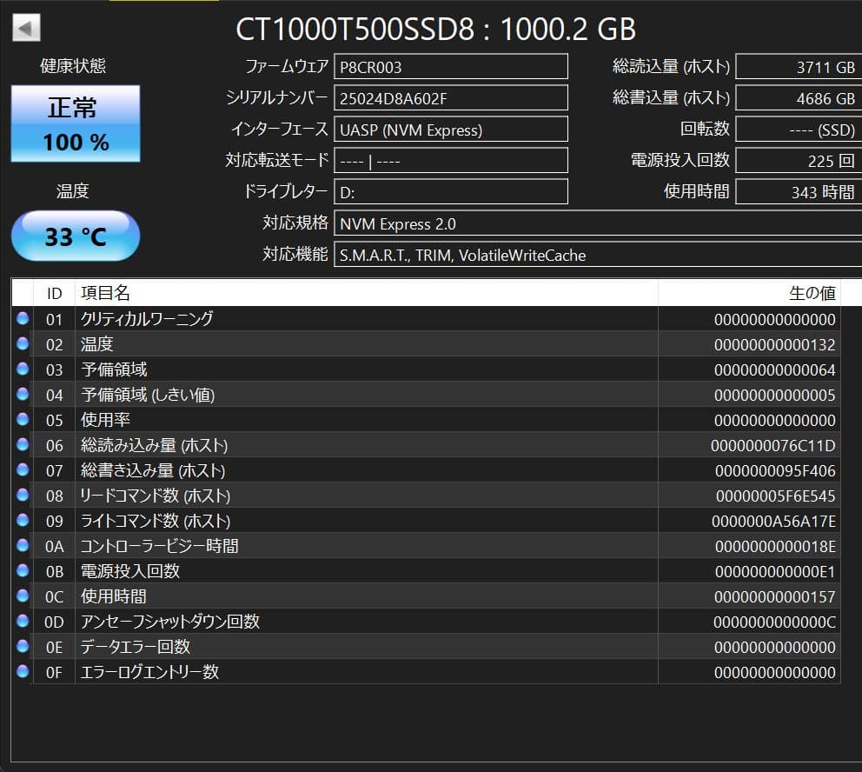862x772 pixels.
Task: Click the 33 °C temperature indicator
Action: point(75,235)
